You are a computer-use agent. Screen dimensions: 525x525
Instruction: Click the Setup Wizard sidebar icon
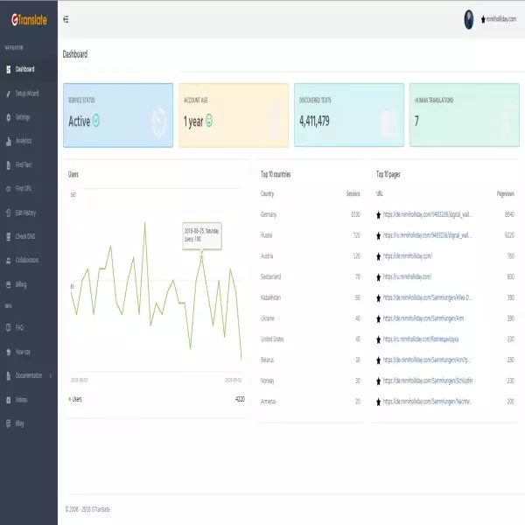[8, 93]
